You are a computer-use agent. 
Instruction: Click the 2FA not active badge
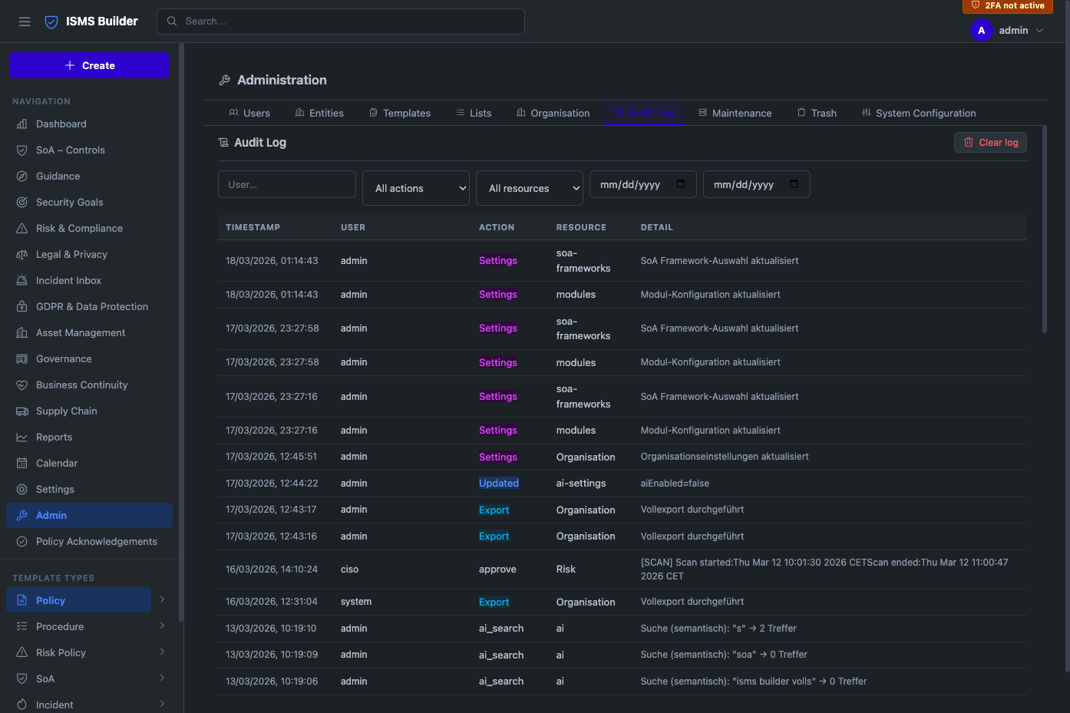[x=1008, y=5]
